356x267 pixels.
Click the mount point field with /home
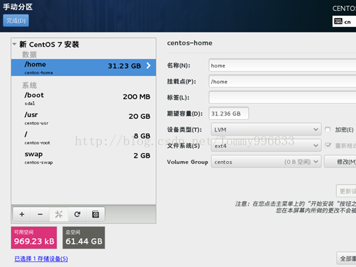(x=282, y=81)
